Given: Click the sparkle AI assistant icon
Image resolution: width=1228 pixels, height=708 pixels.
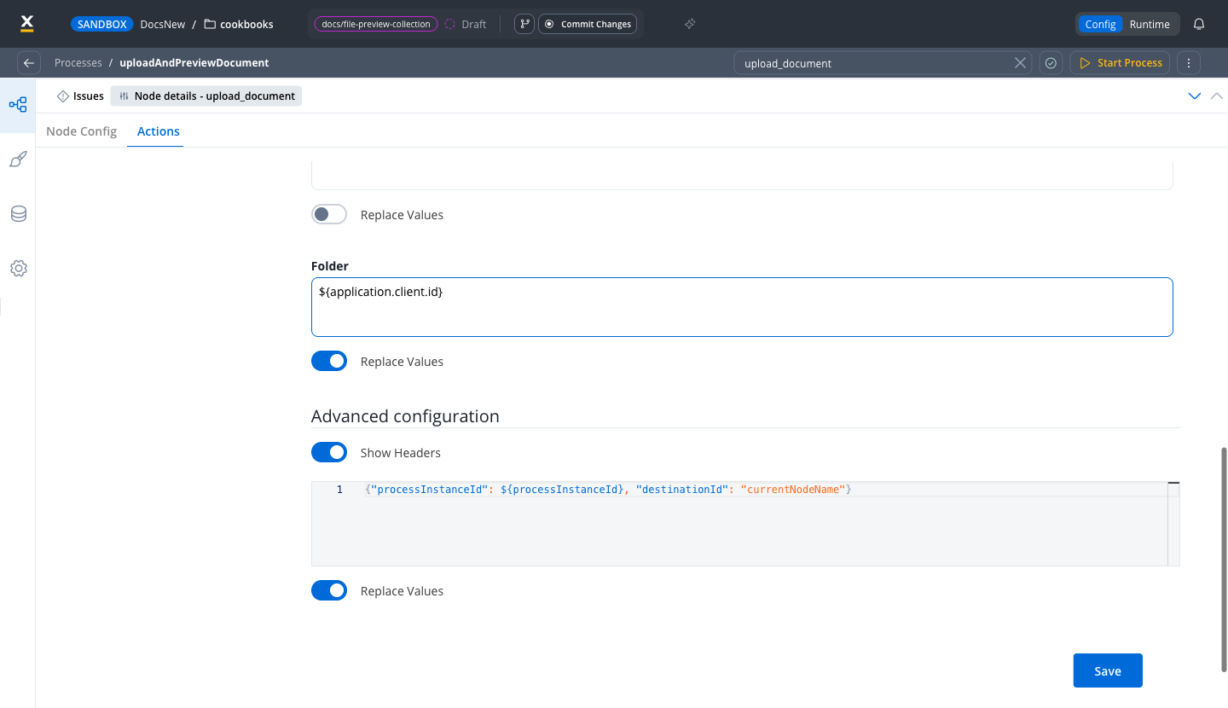Looking at the screenshot, I should (x=690, y=24).
